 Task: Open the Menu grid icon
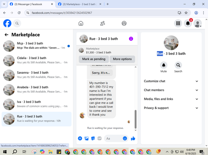click(178, 23)
